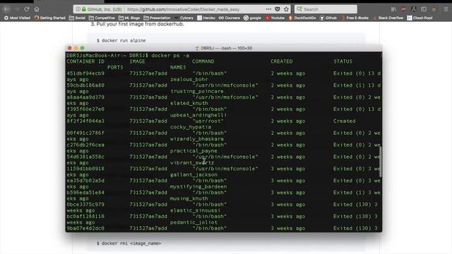
Task: Open the Cloud-floyd bookmark
Action: (420, 18)
